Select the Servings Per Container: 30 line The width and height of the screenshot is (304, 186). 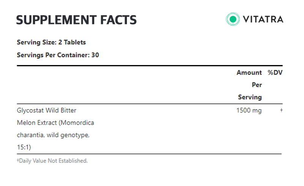(x=58, y=55)
